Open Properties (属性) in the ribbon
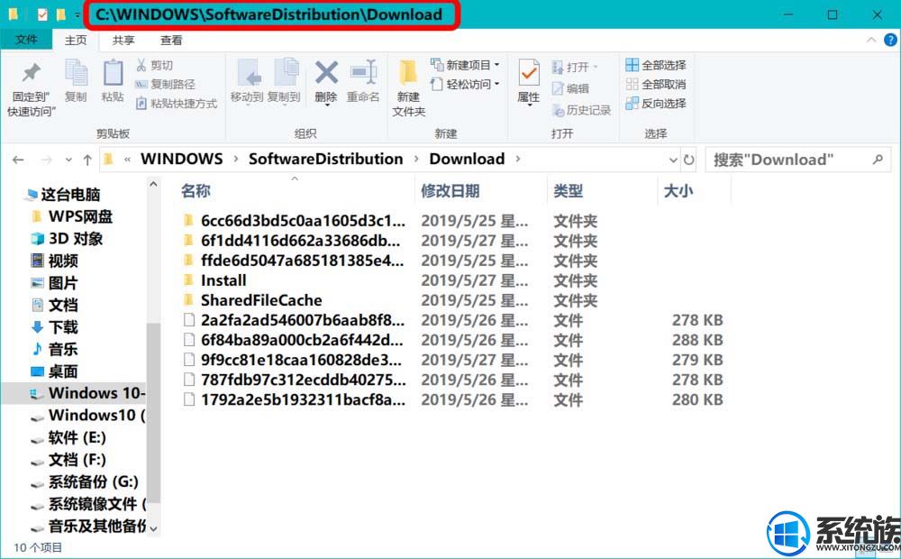901x559 pixels. pyautogui.click(x=529, y=81)
